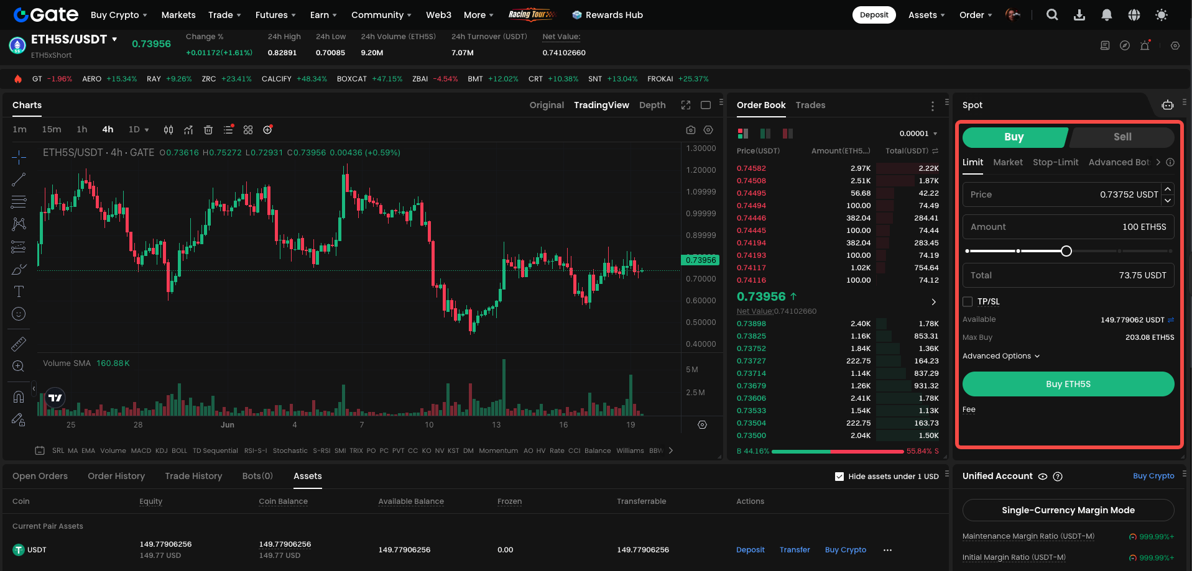This screenshot has height=571, width=1192.
Task: Uncheck Hide assets under 1 USD
Action: (x=839, y=477)
